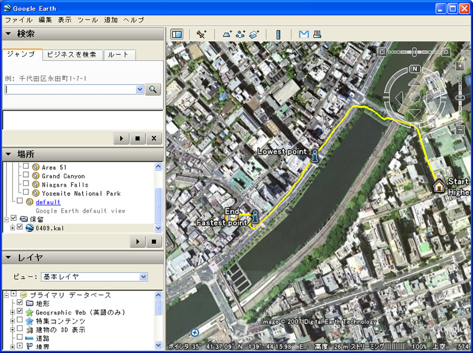Select the Start house marker on map
This screenshot has height=353, width=473.
439,186
